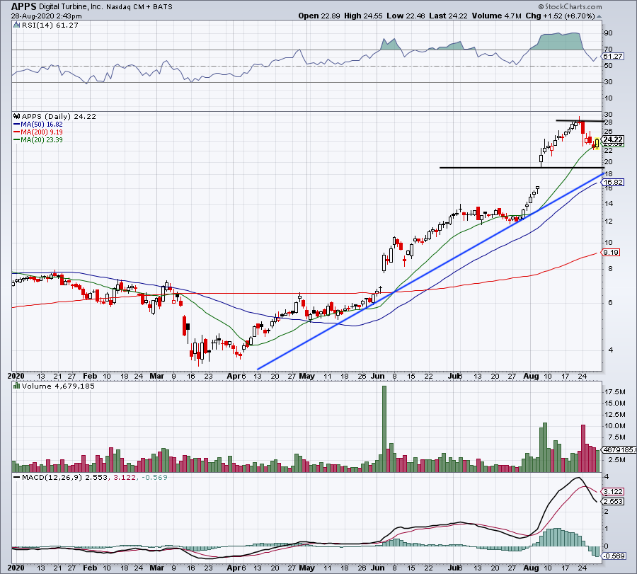637x574 pixels.
Task: Click the MA(50) 16.82 legend entry
Action: point(38,125)
